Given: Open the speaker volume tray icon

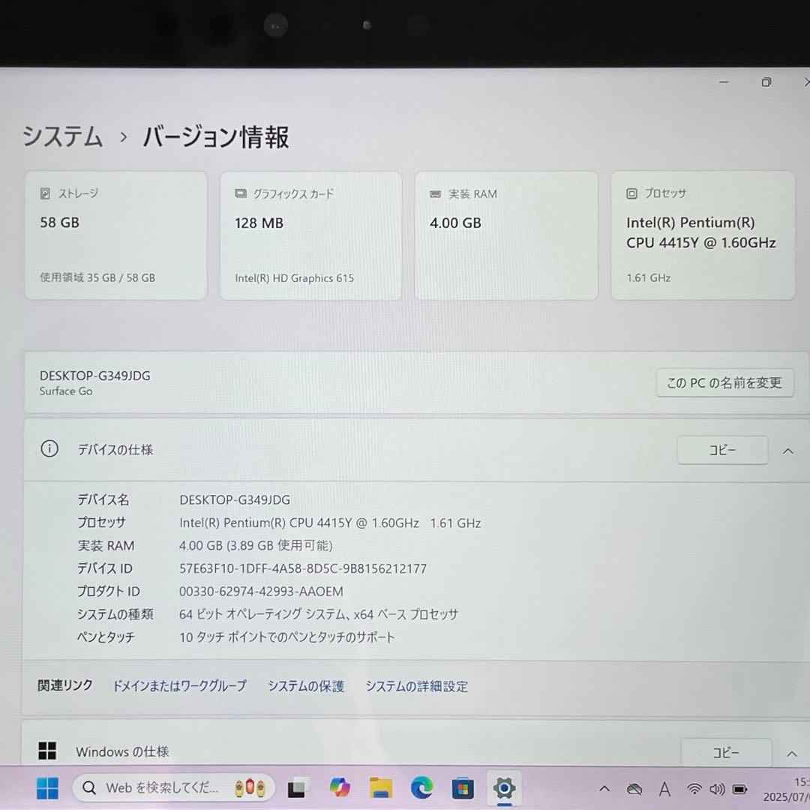Looking at the screenshot, I should [x=718, y=789].
